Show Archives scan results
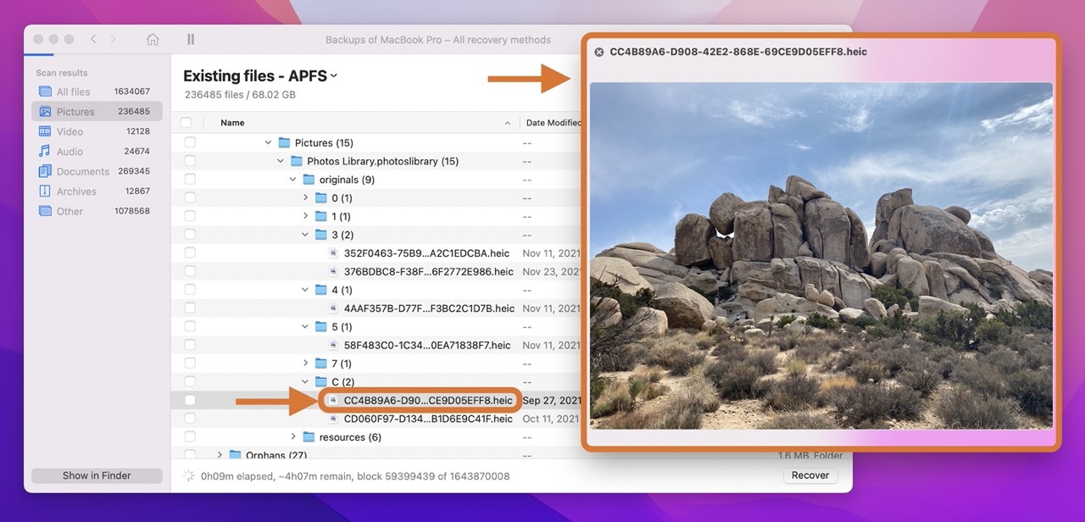 97,192
